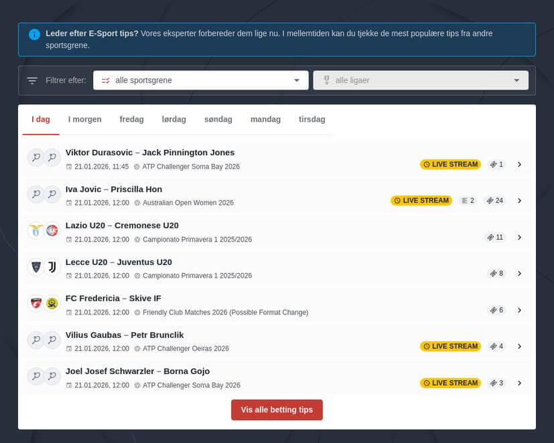This screenshot has height=443, width=554.
Task: Click the Juventus U20 club crest
Action: pyautogui.click(x=53, y=267)
